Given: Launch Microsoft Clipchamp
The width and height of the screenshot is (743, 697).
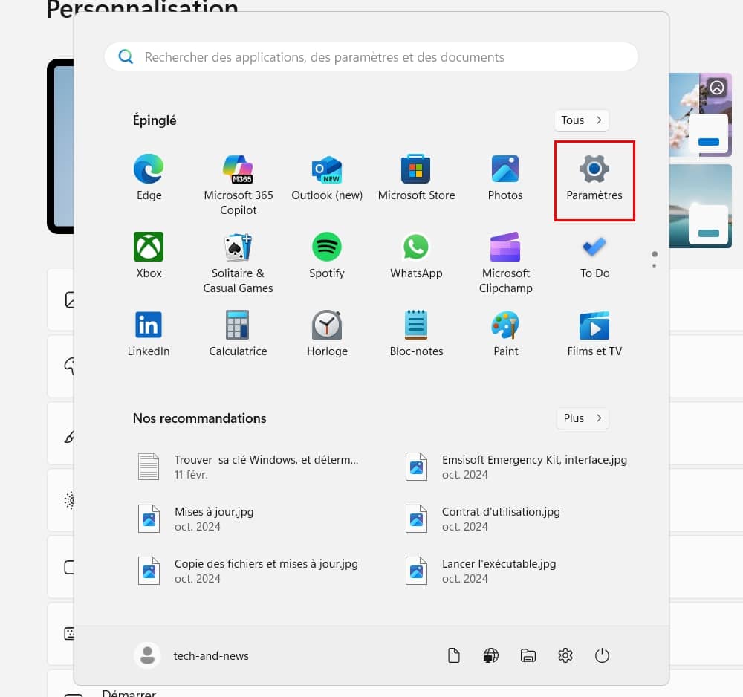Looking at the screenshot, I should click(x=505, y=262).
